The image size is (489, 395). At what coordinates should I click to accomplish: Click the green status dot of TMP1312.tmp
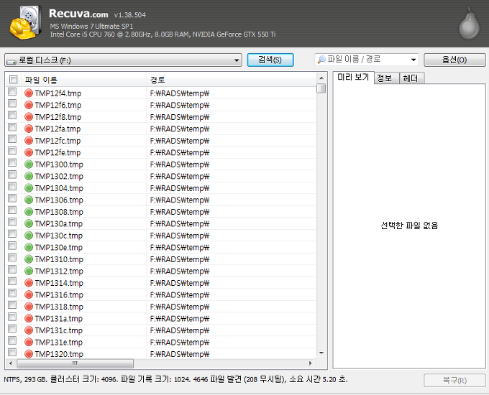pyautogui.click(x=29, y=271)
